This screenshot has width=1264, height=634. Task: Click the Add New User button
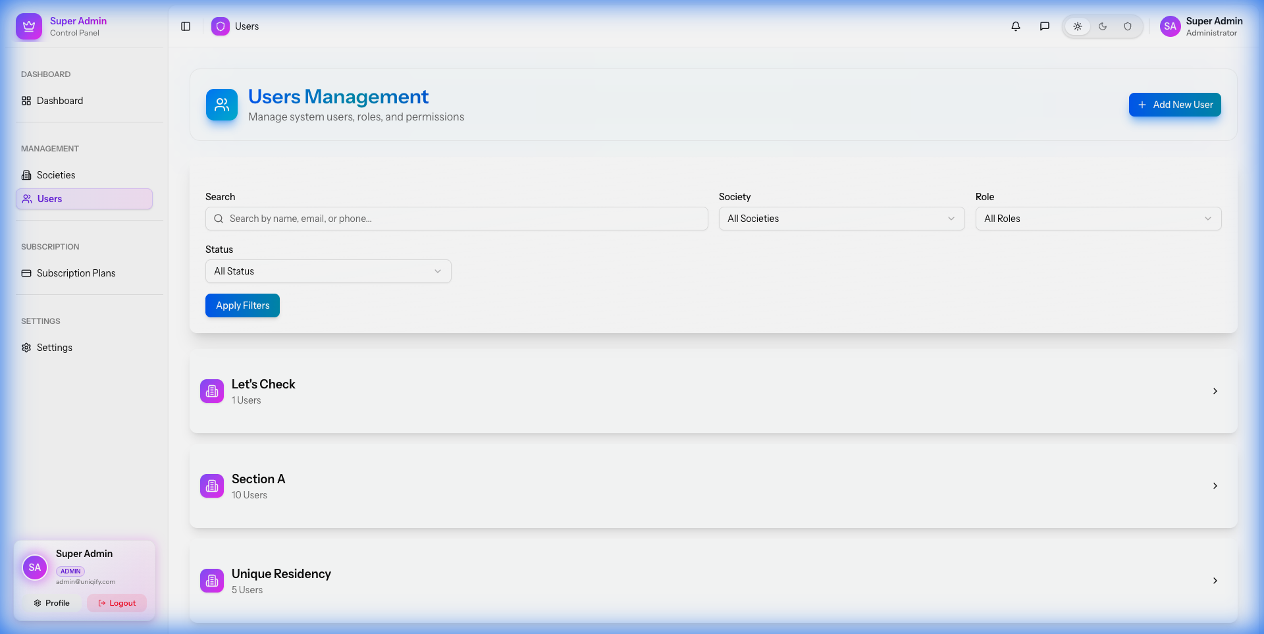(x=1175, y=105)
